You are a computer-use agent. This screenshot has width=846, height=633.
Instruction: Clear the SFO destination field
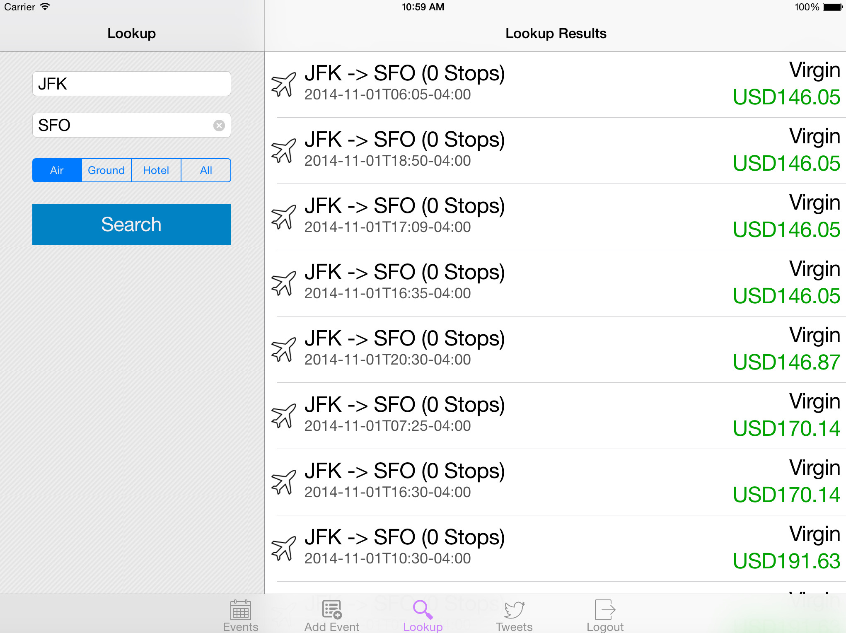[219, 125]
